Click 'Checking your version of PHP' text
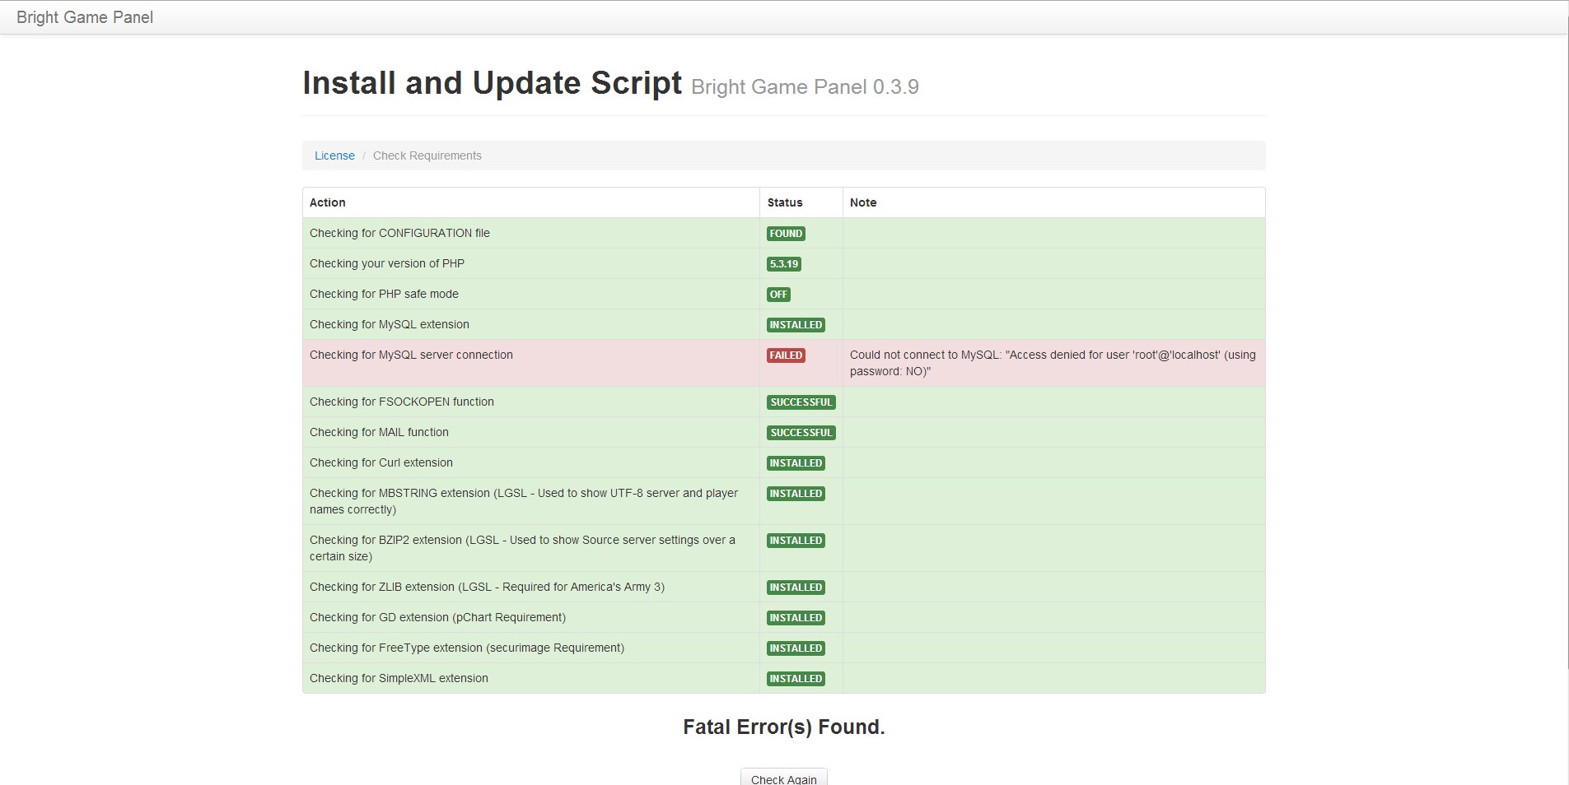Image resolution: width=1569 pixels, height=785 pixels. pos(387,263)
